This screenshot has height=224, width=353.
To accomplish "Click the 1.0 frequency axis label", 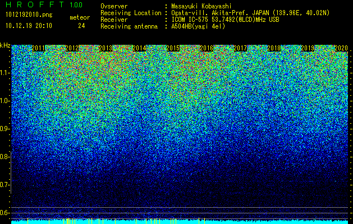I will click(4, 101).
